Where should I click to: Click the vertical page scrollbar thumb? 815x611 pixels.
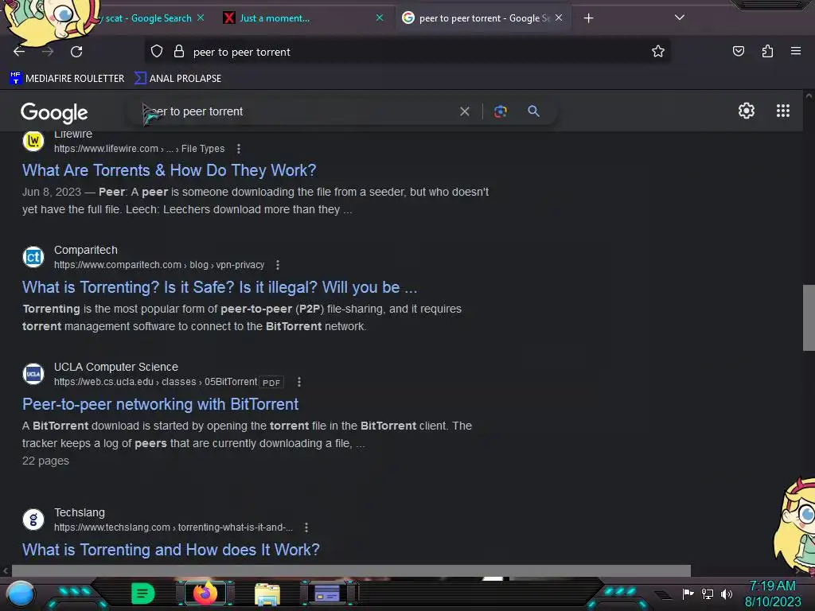(x=809, y=317)
